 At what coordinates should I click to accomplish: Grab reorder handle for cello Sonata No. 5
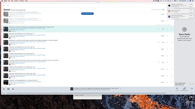(x=171, y=76)
